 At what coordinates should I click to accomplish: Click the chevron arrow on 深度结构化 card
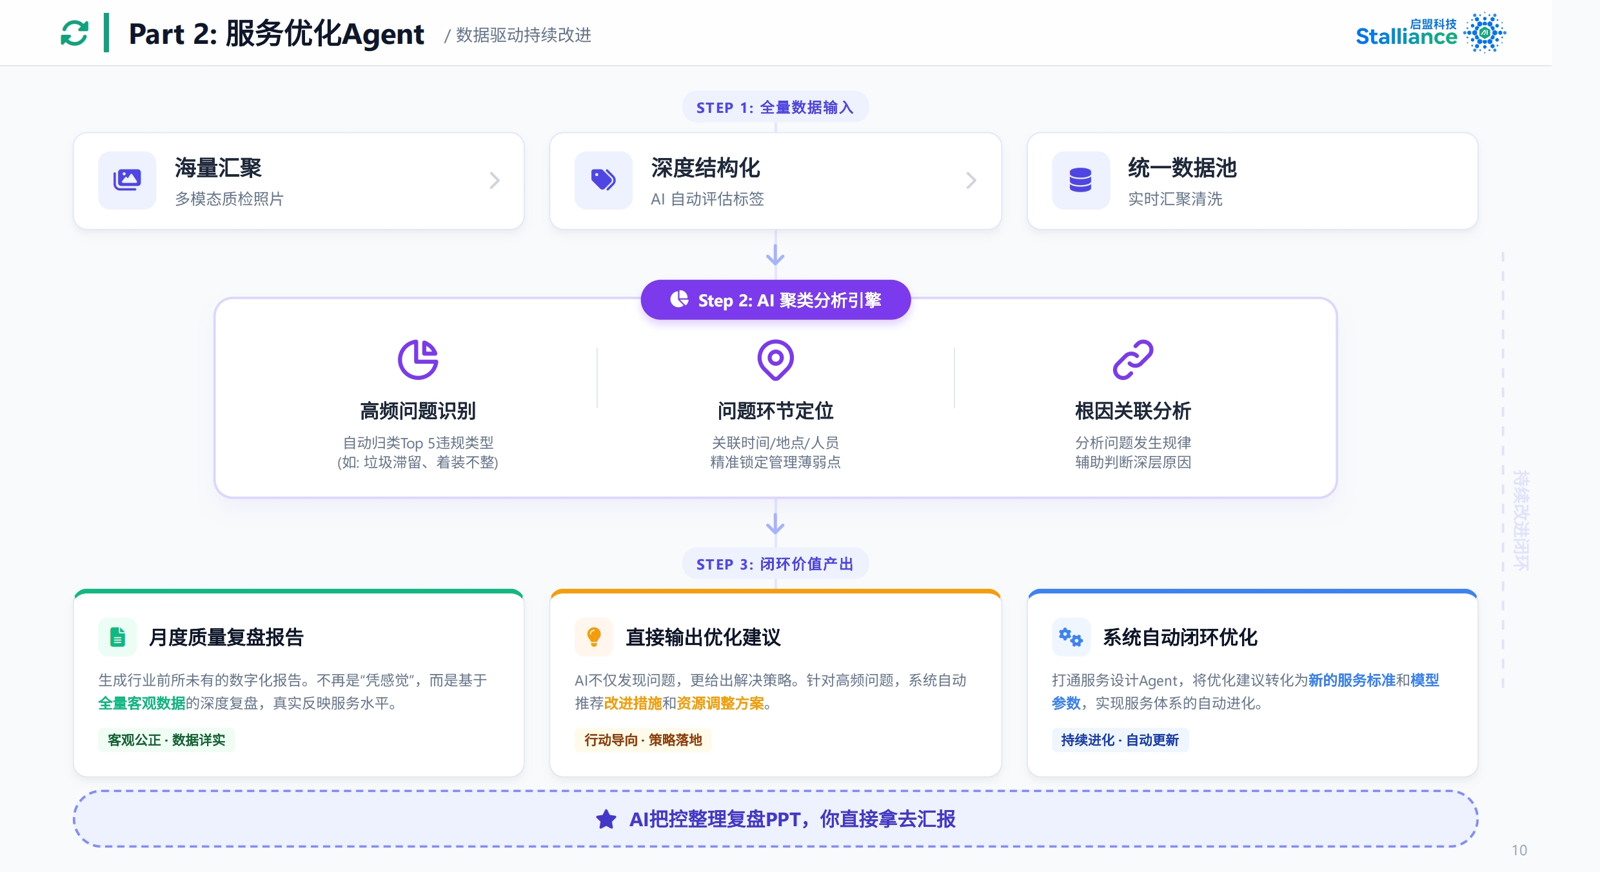coord(971,180)
